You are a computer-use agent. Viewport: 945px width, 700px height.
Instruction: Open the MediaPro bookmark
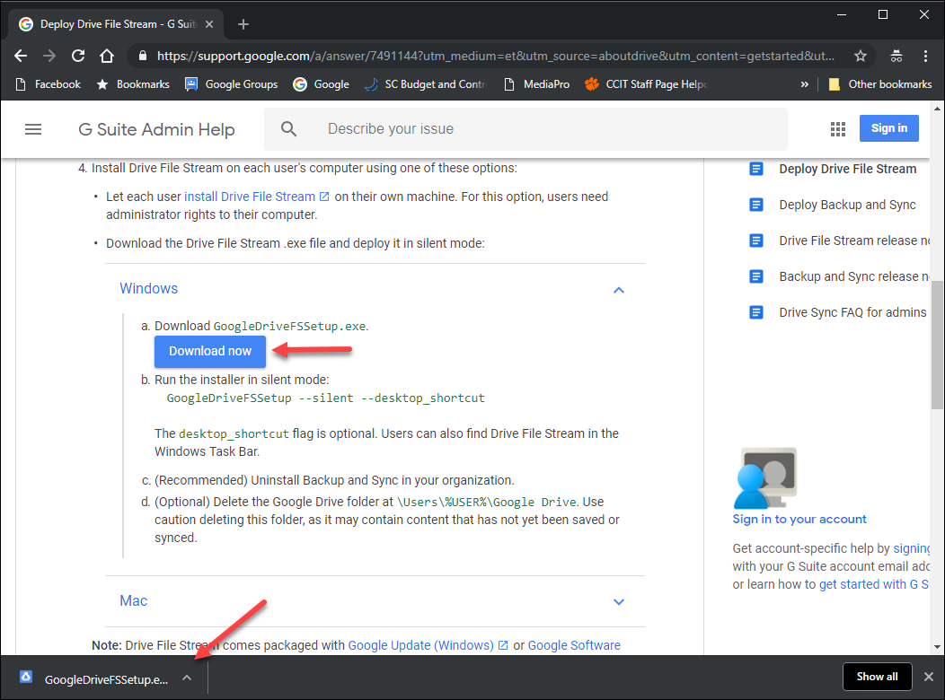tap(536, 84)
